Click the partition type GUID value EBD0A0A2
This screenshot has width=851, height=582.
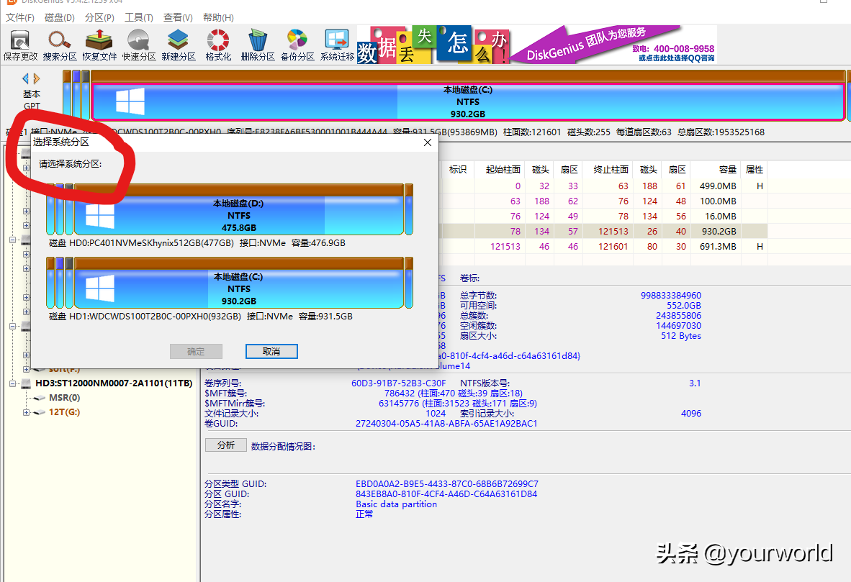click(x=446, y=484)
